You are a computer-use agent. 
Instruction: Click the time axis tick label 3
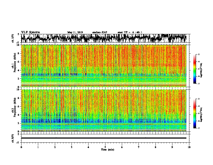pos(72,147)
